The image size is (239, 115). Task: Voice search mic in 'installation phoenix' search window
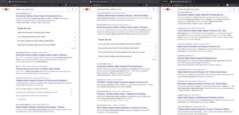153,9
